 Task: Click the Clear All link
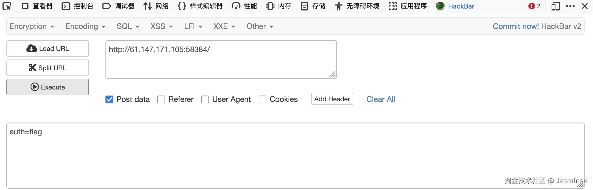(x=380, y=99)
